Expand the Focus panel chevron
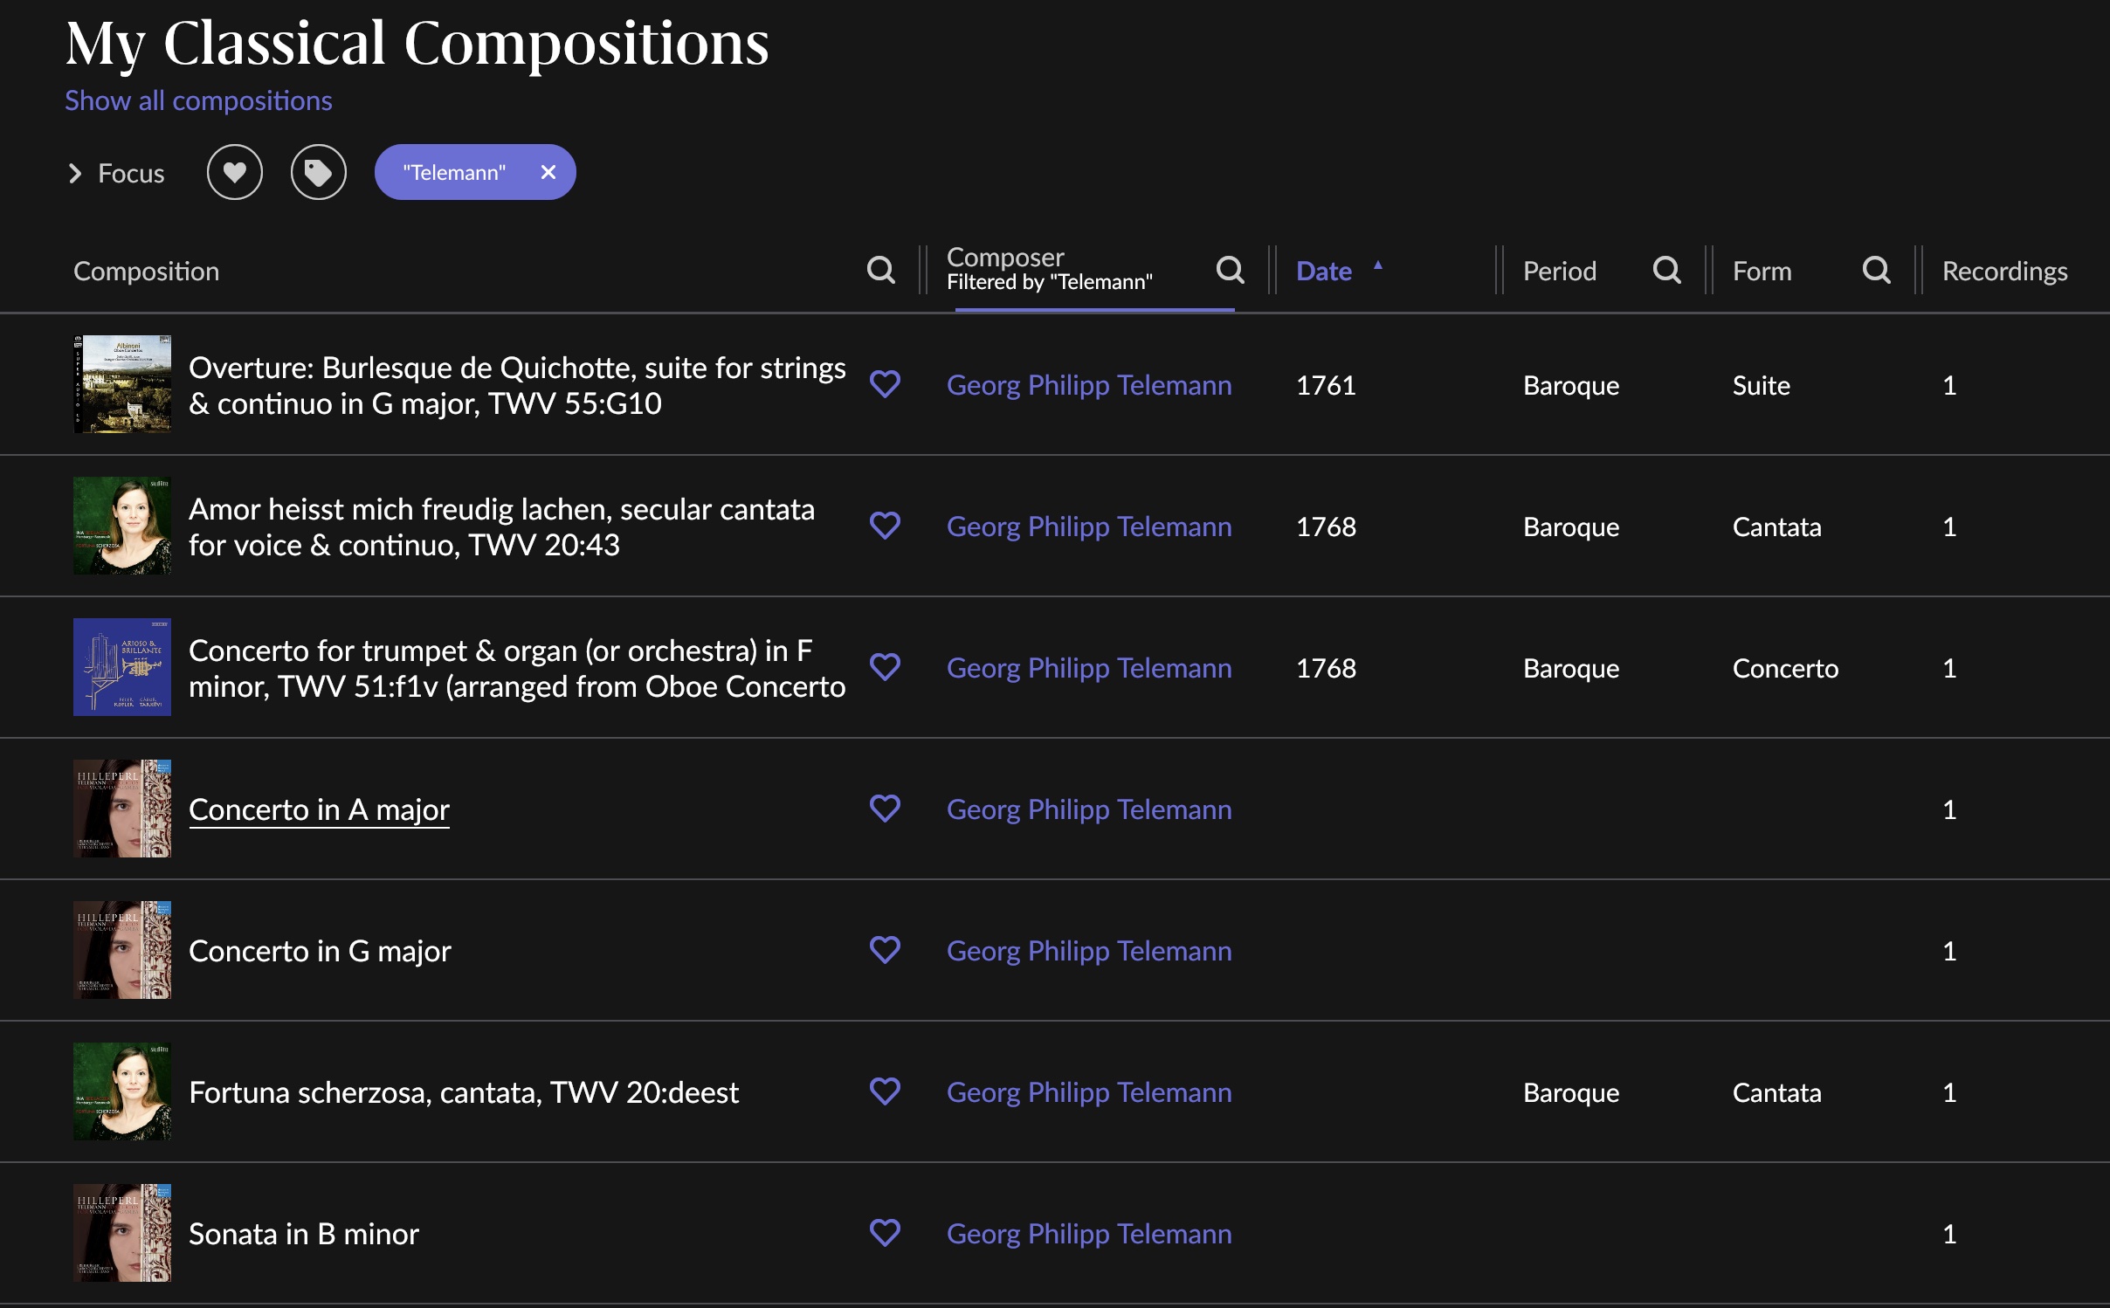Image resolution: width=2110 pixels, height=1308 pixels. coord(75,174)
